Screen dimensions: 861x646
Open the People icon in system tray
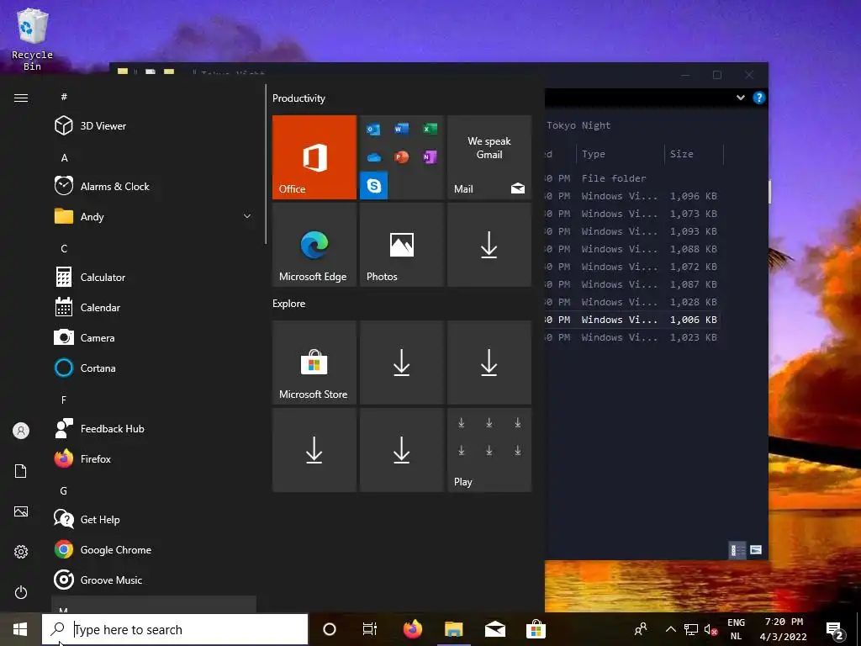point(640,629)
